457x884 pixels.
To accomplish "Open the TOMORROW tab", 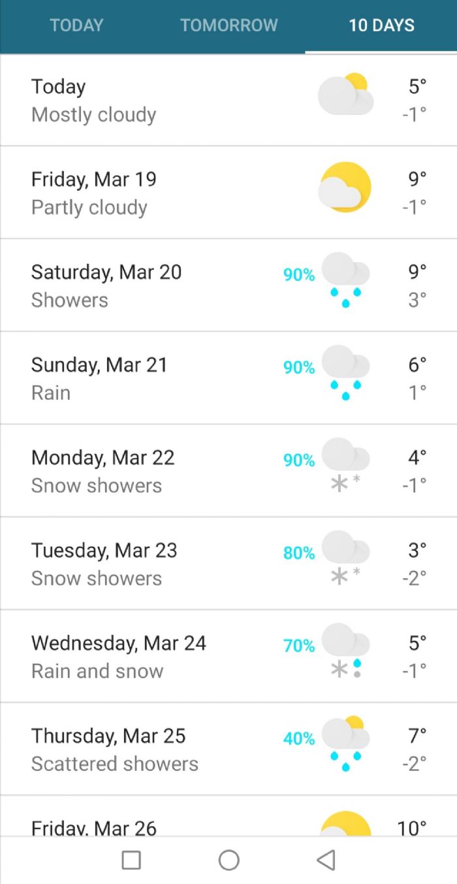I will [228, 25].
